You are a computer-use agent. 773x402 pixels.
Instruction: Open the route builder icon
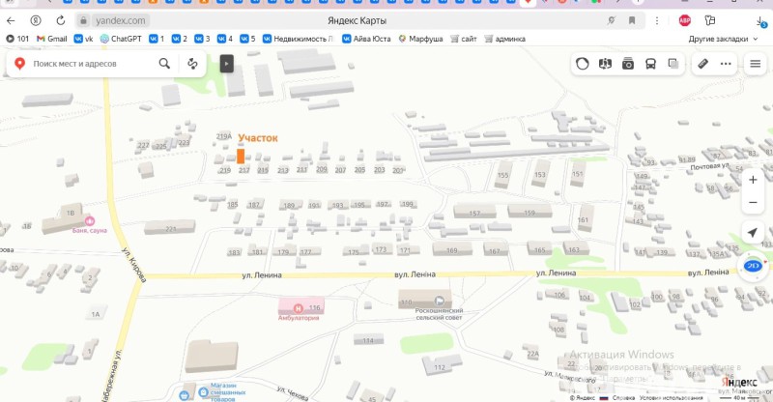tap(192, 64)
